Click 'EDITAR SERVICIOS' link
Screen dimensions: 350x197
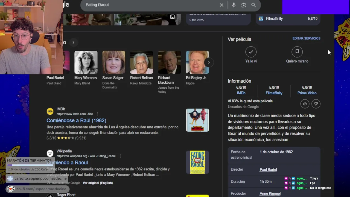pyautogui.click(x=306, y=39)
